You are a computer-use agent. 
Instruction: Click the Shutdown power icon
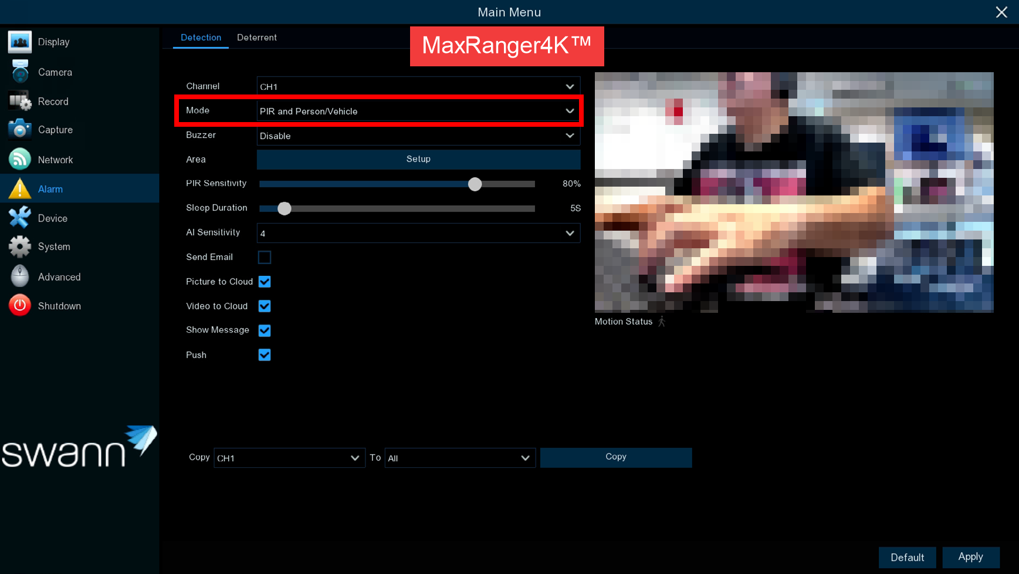tap(19, 306)
